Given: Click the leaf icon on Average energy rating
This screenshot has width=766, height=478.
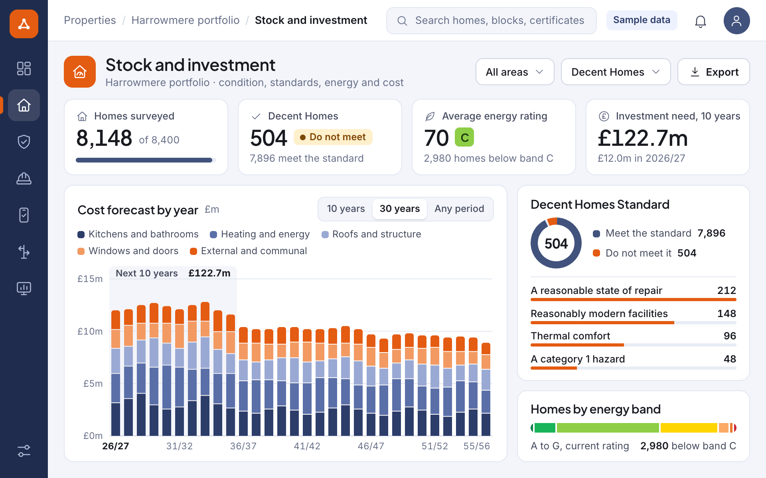Looking at the screenshot, I should (430, 116).
